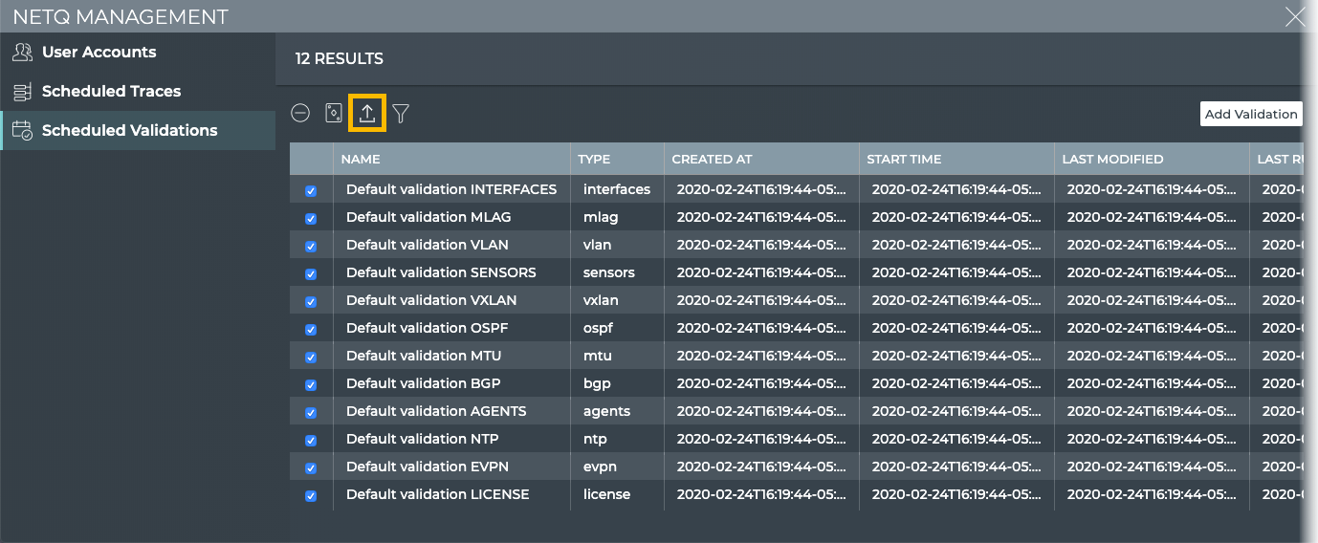Click the circled minus delete icon
Image resolution: width=1318 pixels, height=543 pixels.
(300, 113)
